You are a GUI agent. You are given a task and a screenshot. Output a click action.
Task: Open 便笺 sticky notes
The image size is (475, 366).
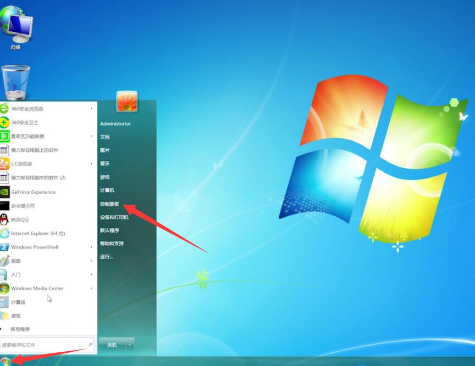(x=48, y=316)
